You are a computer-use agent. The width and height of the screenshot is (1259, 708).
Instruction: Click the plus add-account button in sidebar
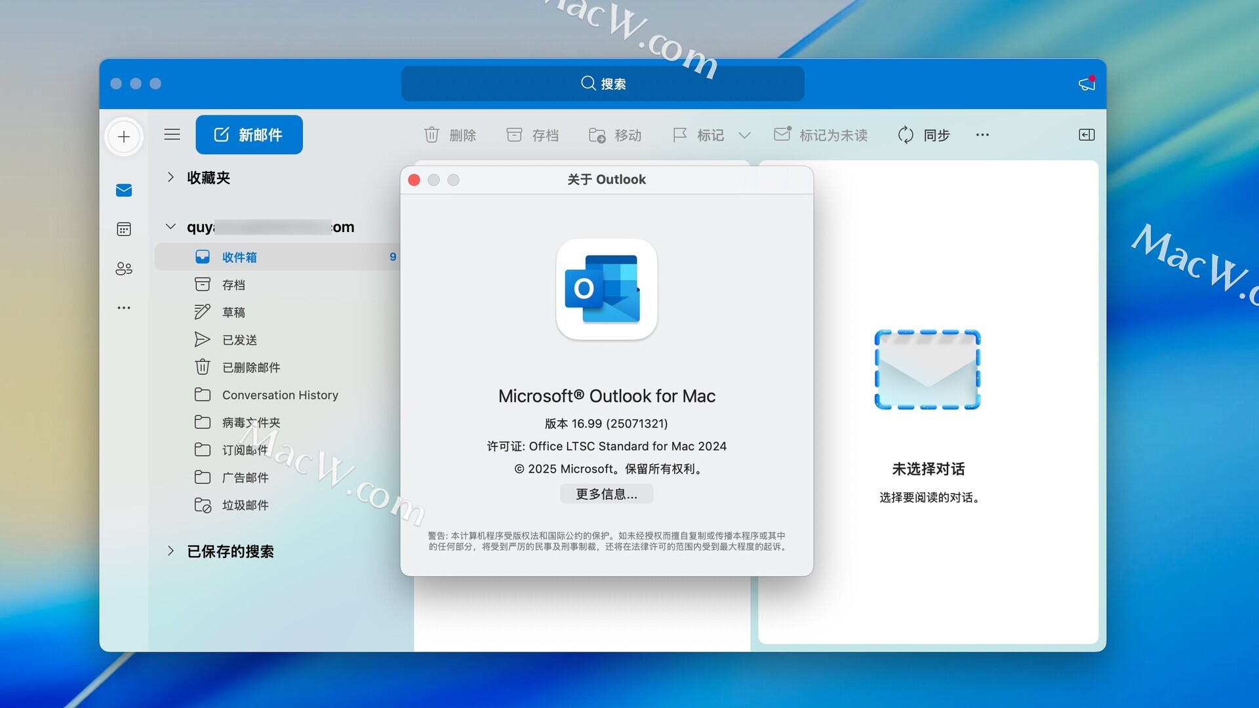click(124, 136)
